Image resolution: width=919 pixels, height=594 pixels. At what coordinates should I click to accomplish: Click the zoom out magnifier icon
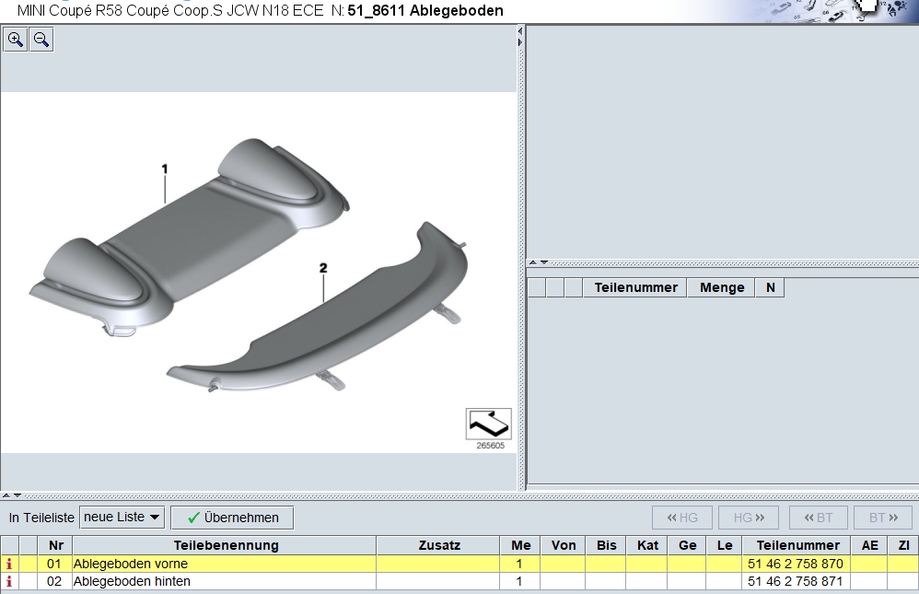pos(41,40)
